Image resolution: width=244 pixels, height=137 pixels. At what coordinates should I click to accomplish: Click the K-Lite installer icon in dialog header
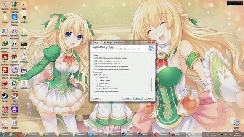[x=151, y=48]
